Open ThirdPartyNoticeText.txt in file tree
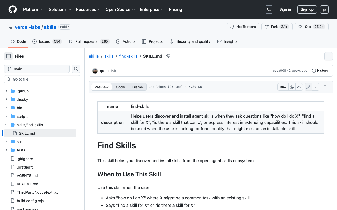Screen dimensions: 337x210 [x=37, y=192]
